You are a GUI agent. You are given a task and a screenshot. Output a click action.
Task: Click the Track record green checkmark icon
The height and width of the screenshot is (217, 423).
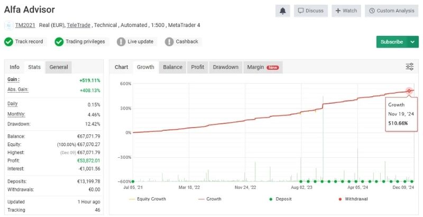8,42
